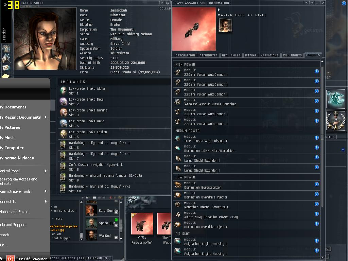This screenshot has width=348, height=261.
Task: Increase chat font size with A+
Action: [x=88, y=197]
